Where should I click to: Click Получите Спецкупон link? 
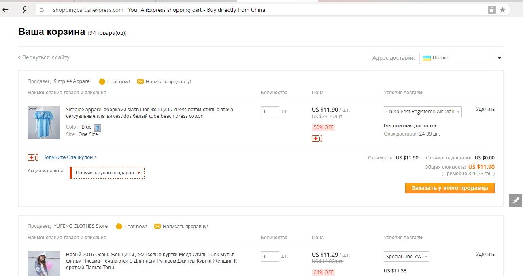[x=70, y=157]
